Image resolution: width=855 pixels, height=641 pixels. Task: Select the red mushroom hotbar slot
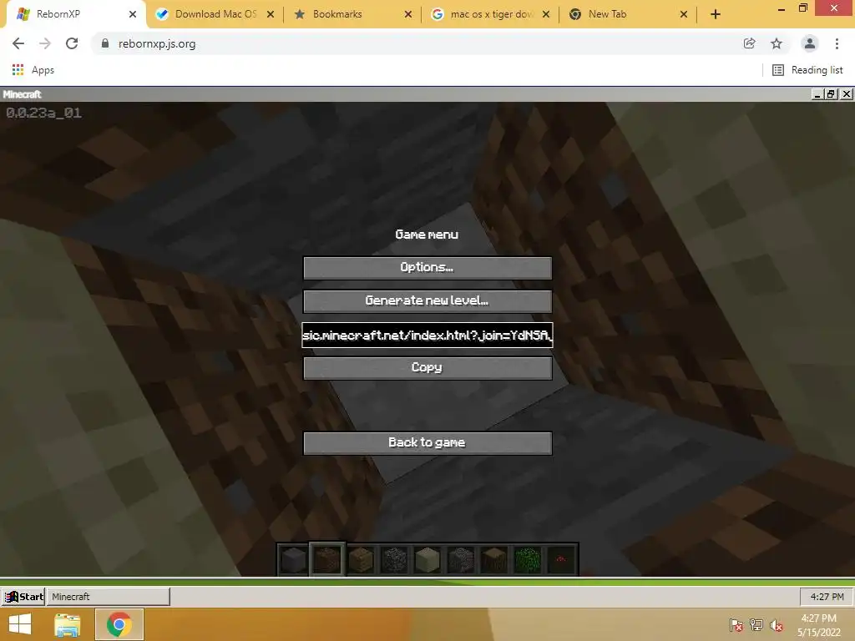pos(560,560)
